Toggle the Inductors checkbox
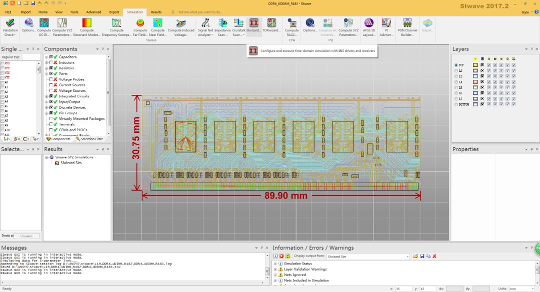Screen dimensions: 540x292 tap(51, 62)
